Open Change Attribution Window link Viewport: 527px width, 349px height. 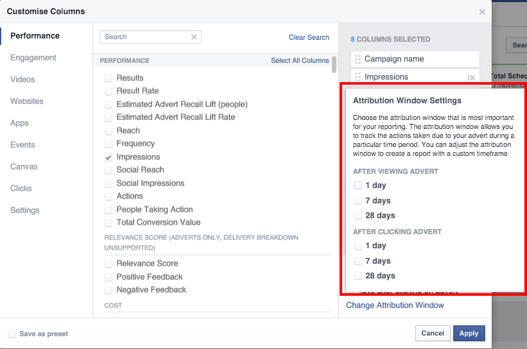395,305
